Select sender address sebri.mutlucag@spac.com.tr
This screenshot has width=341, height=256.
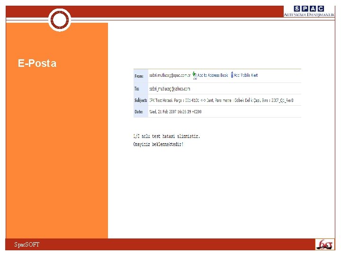point(170,75)
